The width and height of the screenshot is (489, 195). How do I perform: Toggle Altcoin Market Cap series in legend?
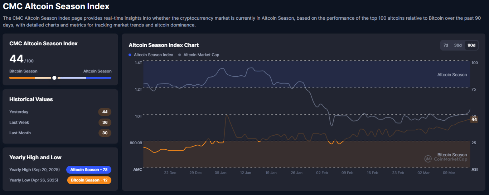point(201,55)
